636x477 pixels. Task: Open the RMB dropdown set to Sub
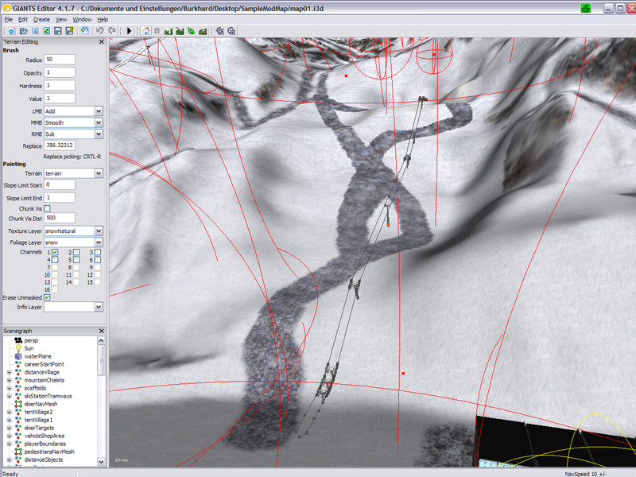click(73, 134)
